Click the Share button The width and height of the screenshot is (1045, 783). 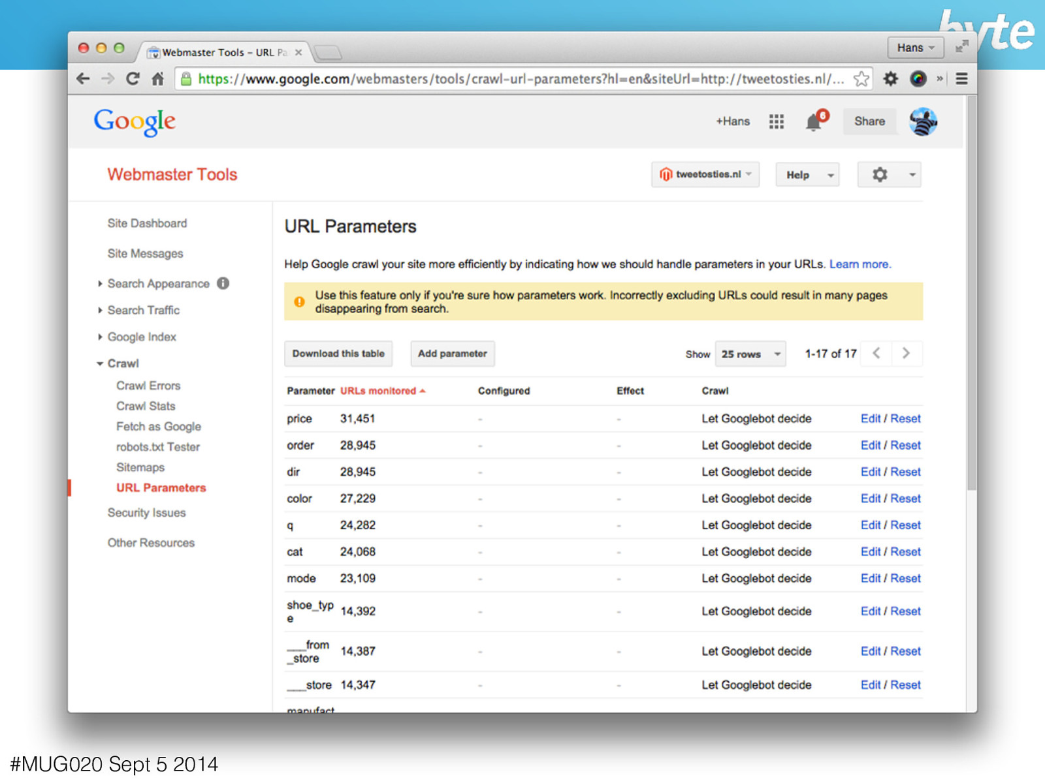pos(869,121)
